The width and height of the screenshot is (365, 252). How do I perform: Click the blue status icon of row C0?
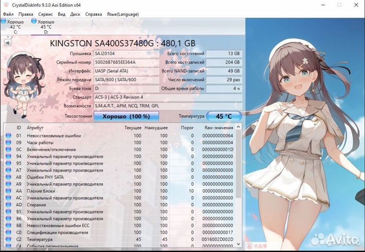(9, 232)
